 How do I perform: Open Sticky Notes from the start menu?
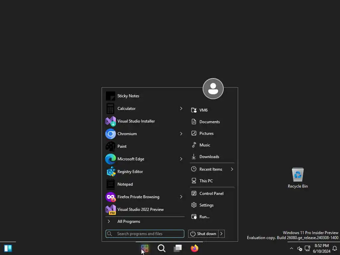145,96
